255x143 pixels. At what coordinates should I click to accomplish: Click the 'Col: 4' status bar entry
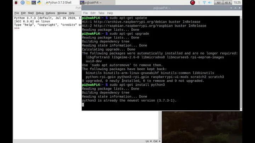click(157, 141)
